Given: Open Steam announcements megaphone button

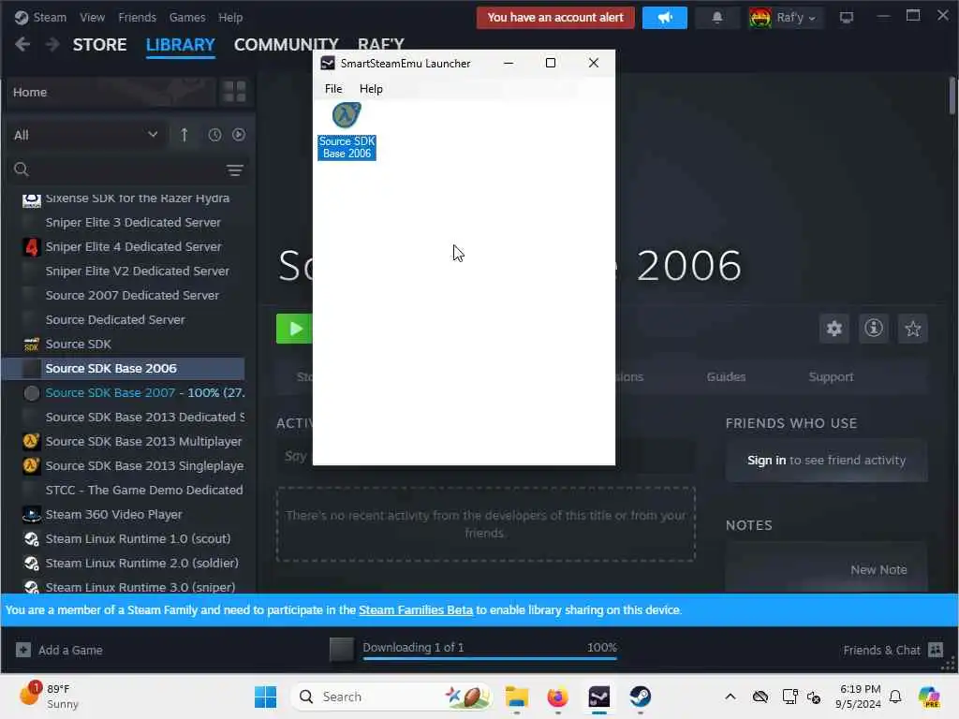Looking at the screenshot, I should click(664, 17).
